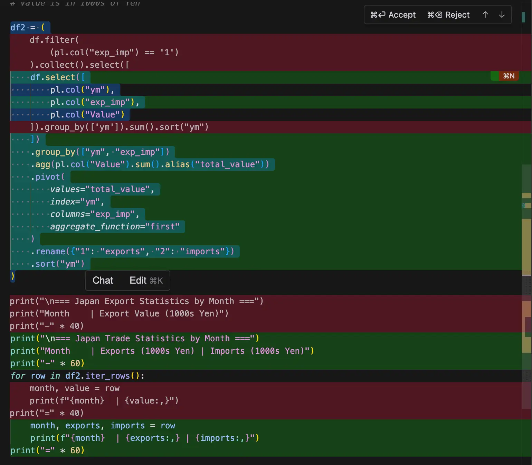Click the line 'columns="exp_imp",'
Screen dimensions: 532x465
coord(95,214)
